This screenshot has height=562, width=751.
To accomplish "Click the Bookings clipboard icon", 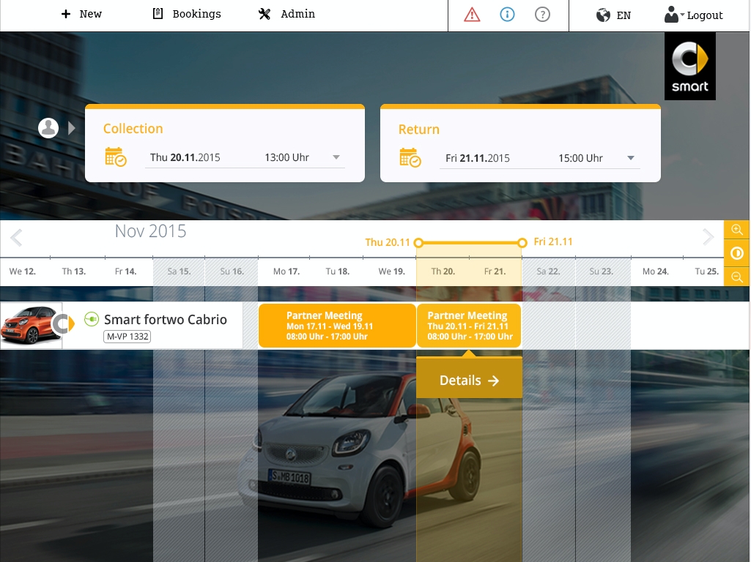I will point(158,13).
